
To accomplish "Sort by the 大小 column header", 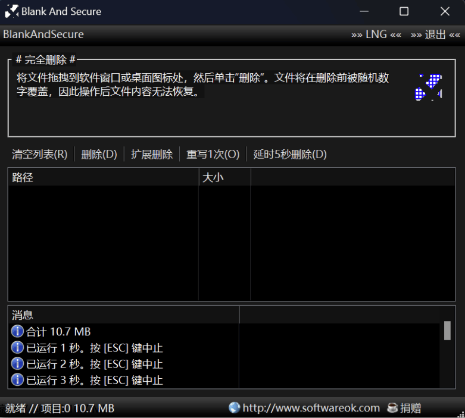I will pos(225,177).
